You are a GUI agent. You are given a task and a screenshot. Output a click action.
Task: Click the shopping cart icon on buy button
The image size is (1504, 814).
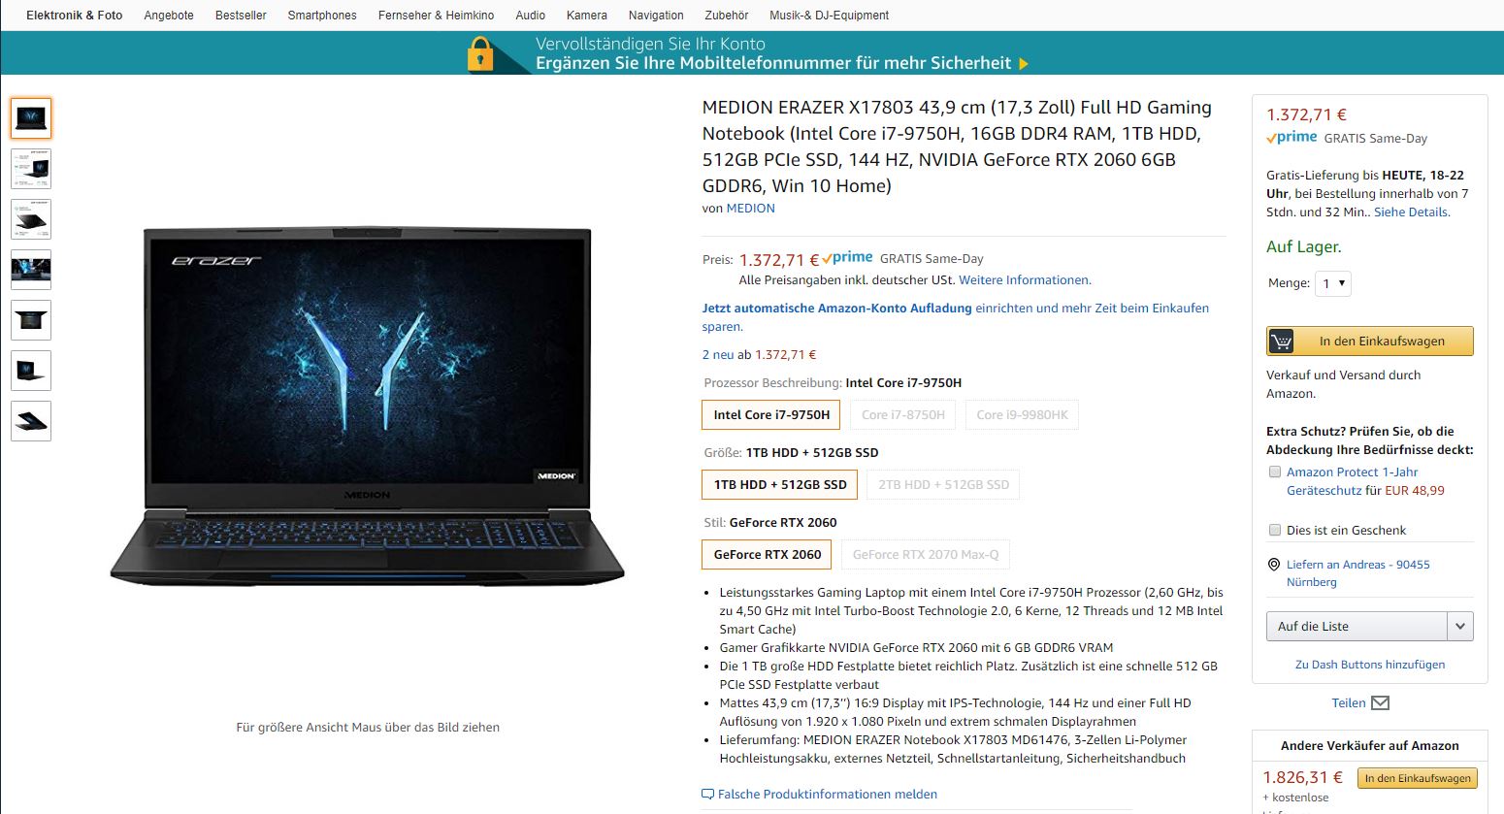(1281, 342)
